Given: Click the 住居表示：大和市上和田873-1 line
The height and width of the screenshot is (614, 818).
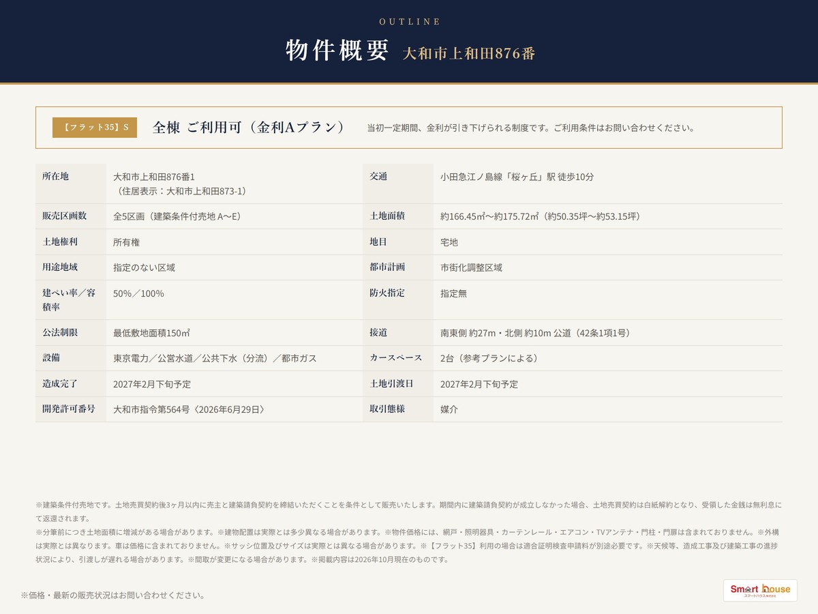Looking at the screenshot, I should click(179, 191).
